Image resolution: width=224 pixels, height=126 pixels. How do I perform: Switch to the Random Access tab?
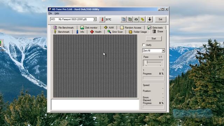coord(131,27)
